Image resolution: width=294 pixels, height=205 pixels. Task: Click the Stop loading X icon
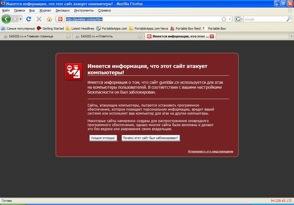39,19
